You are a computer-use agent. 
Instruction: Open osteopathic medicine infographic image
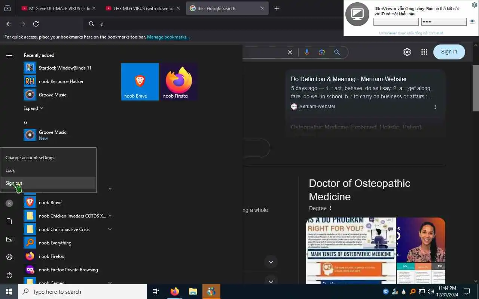[351, 251]
